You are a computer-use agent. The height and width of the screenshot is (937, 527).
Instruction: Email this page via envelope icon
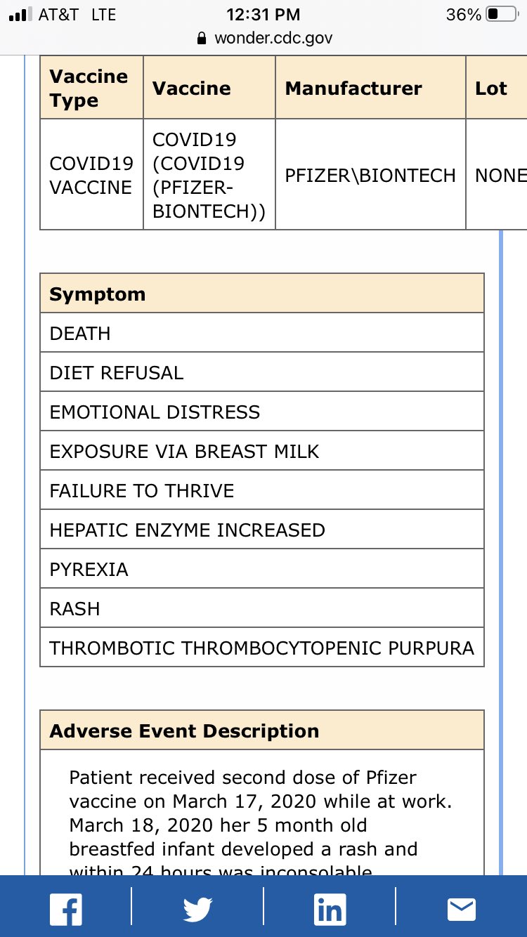click(x=462, y=910)
